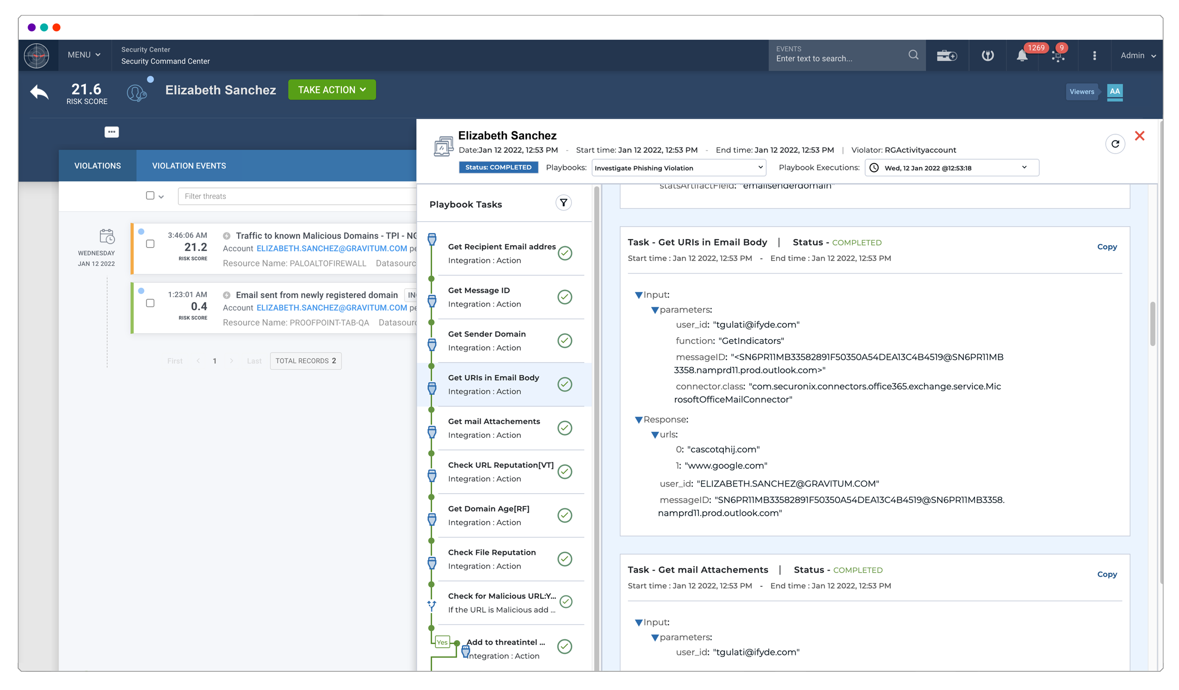Click the back arrow icon
The width and height of the screenshot is (1179, 690).
(39, 92)
